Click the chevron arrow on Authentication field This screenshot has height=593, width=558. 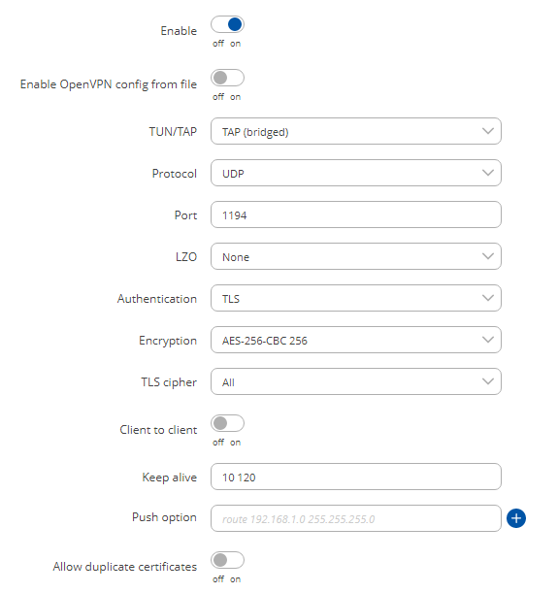[488, 298]
